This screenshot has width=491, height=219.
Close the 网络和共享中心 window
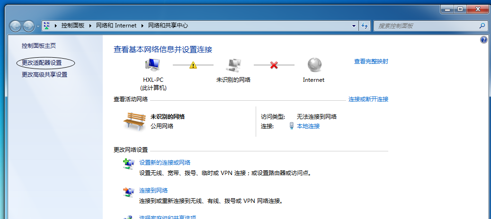point(478,10)
